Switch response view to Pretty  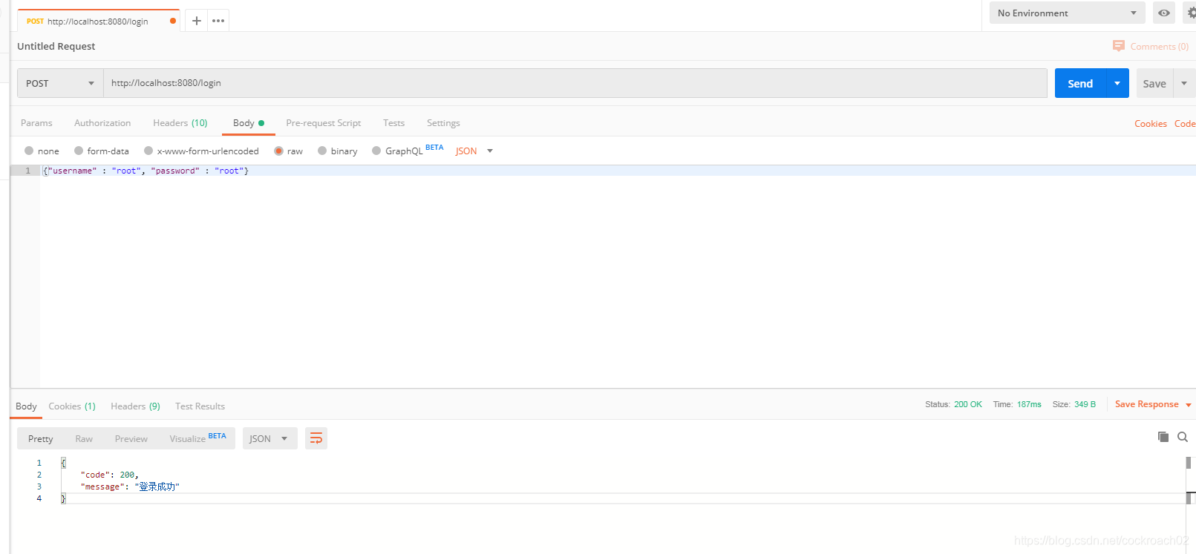(x=41, y=438)
